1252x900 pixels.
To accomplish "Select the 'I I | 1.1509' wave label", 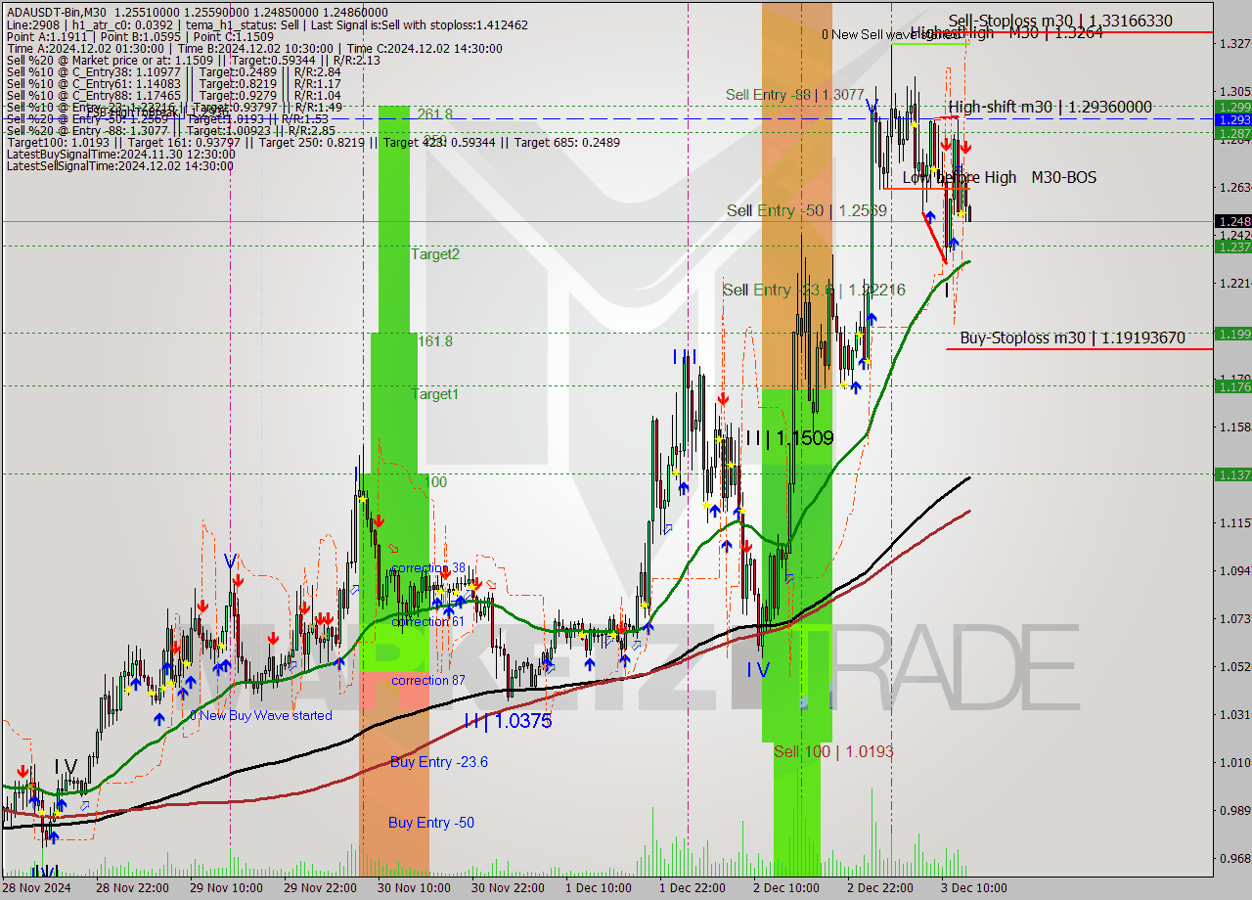I will [x=789, y=437].
